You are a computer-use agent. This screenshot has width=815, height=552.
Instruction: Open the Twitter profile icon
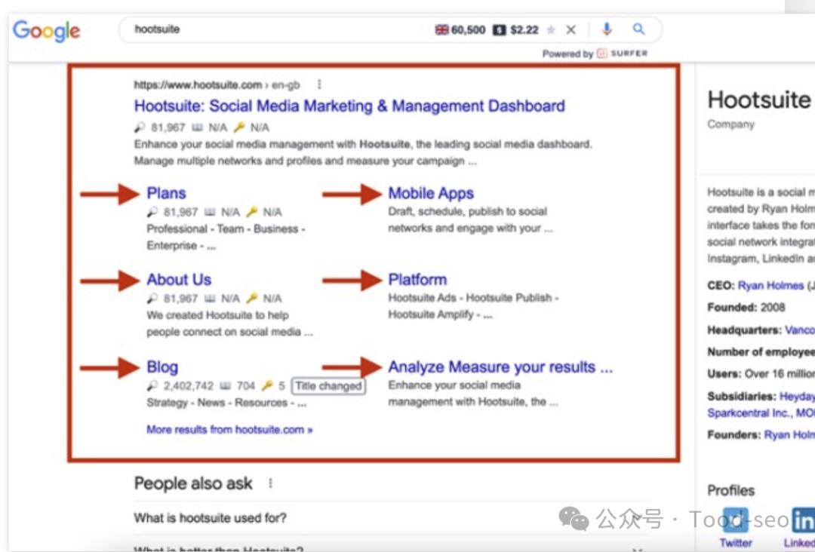(x=736, y=520)
